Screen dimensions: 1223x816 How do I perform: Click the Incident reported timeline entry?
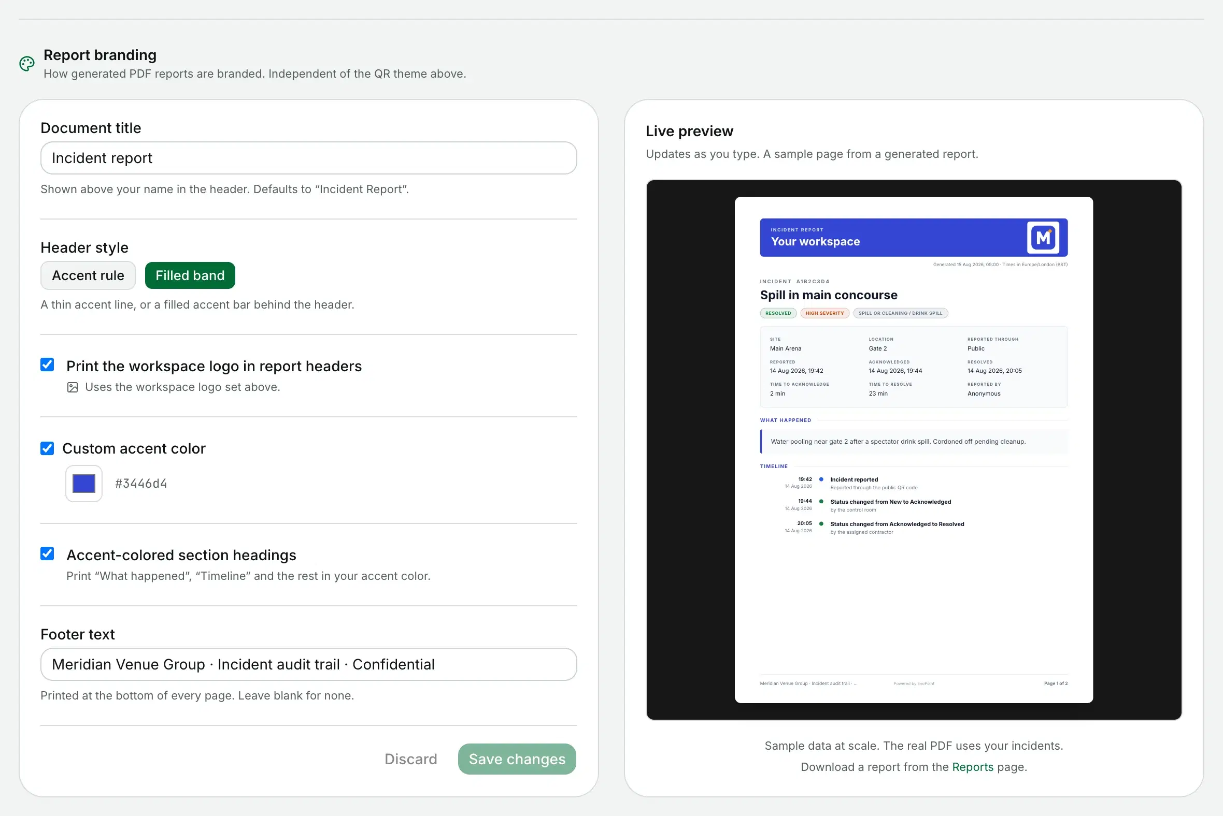(854, 479)
